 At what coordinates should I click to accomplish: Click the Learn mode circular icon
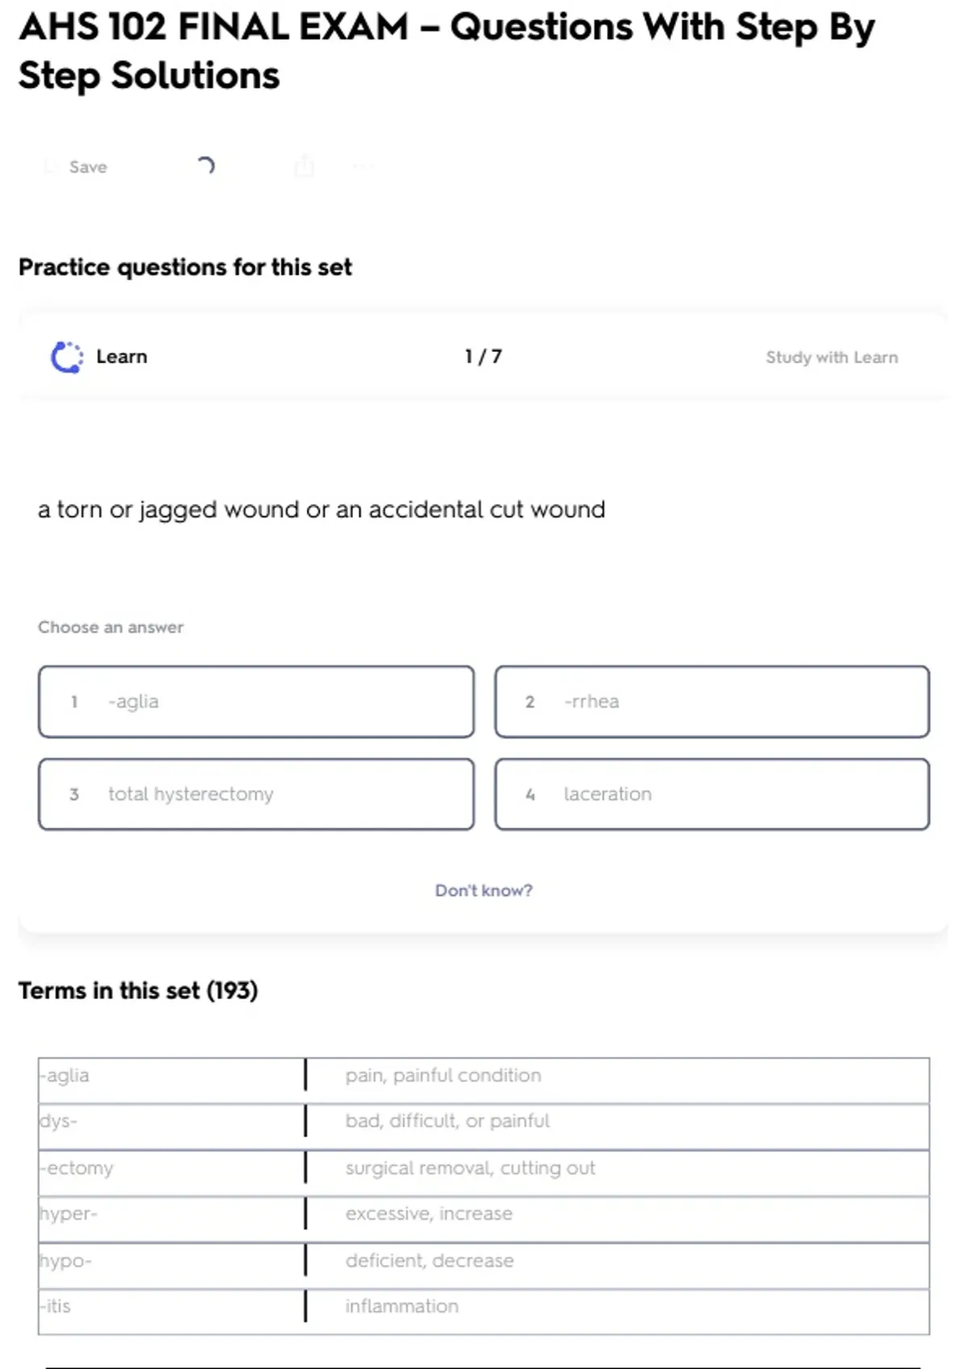pos(67,358)
